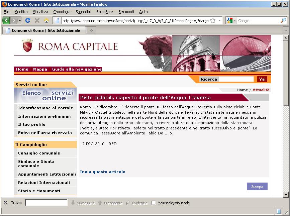Open Sindaco e Giunta comunale link

pos(36,164)
